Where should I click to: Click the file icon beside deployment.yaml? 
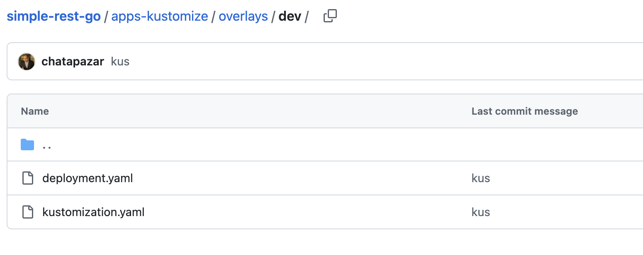pos(27,178)
